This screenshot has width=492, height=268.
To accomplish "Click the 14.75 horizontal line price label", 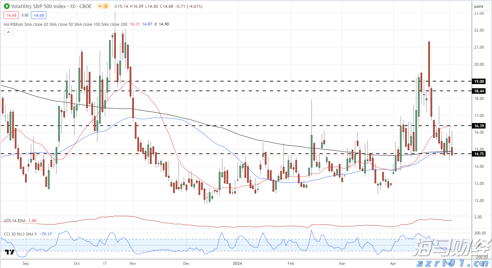I will 479,154.
